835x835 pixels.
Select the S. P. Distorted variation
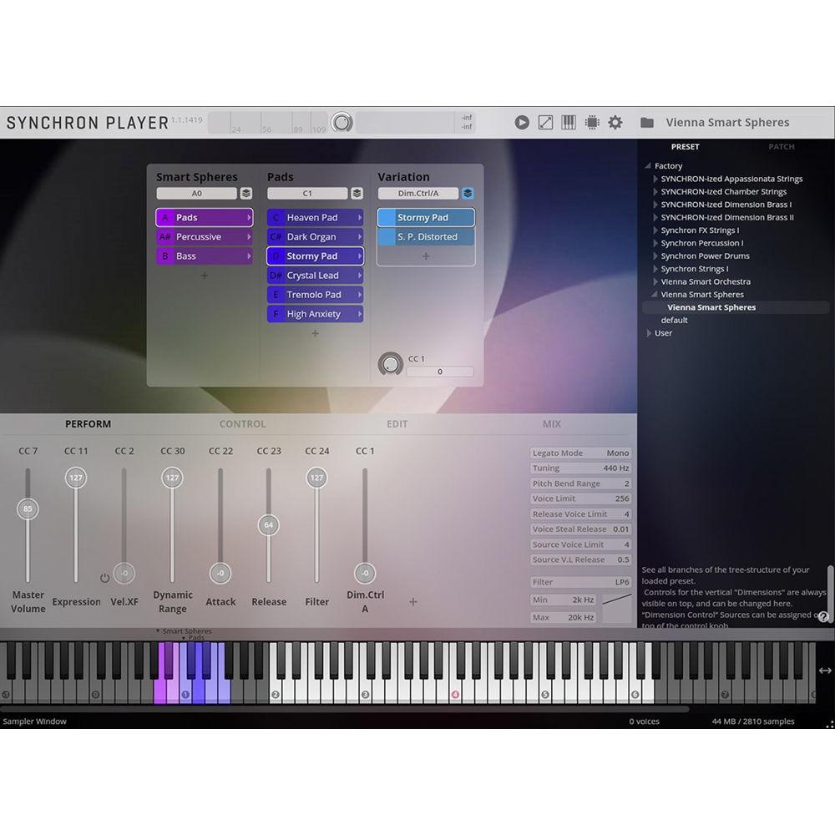[425, 236]
